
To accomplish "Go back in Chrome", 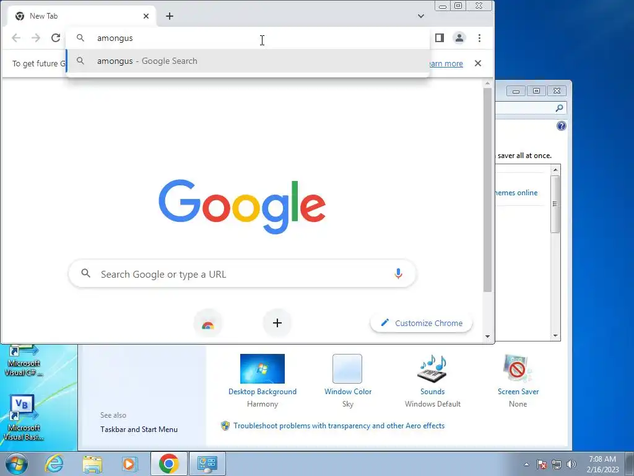I will click(16, 38).
